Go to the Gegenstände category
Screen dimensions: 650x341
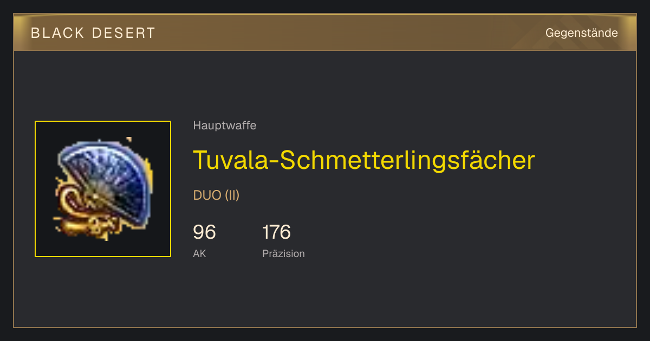[x=581, y=33]
